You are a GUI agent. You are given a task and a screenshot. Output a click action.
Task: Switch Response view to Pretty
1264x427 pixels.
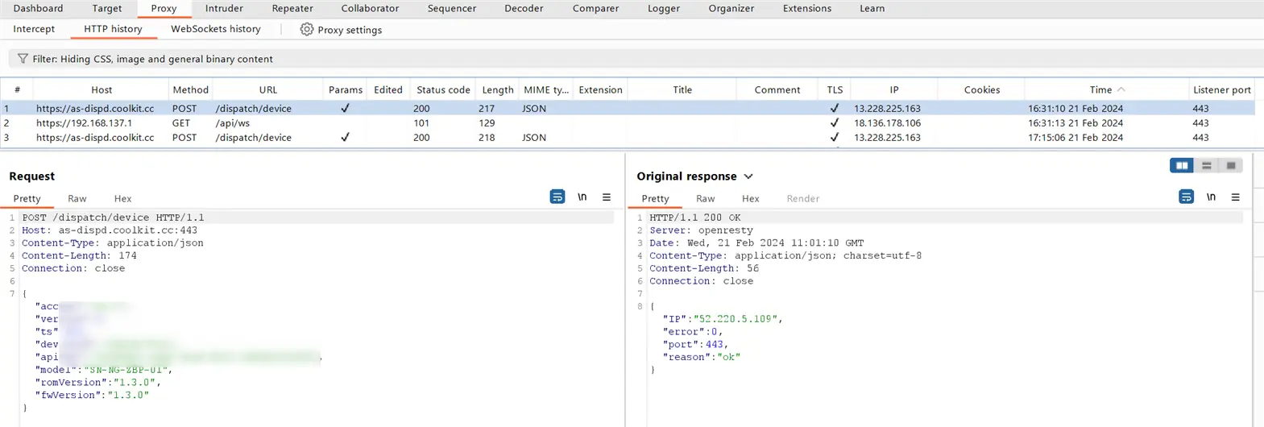[x=655, y=198]
